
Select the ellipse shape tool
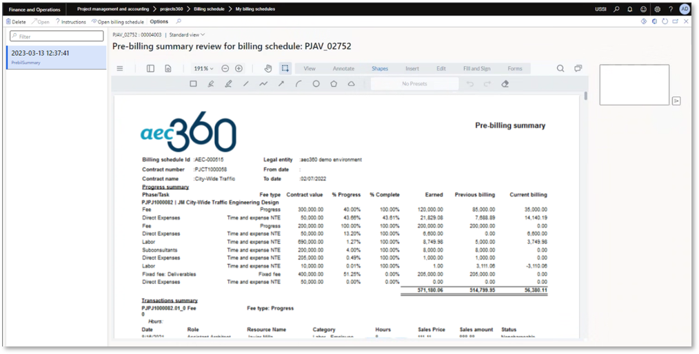coord(316,84)
